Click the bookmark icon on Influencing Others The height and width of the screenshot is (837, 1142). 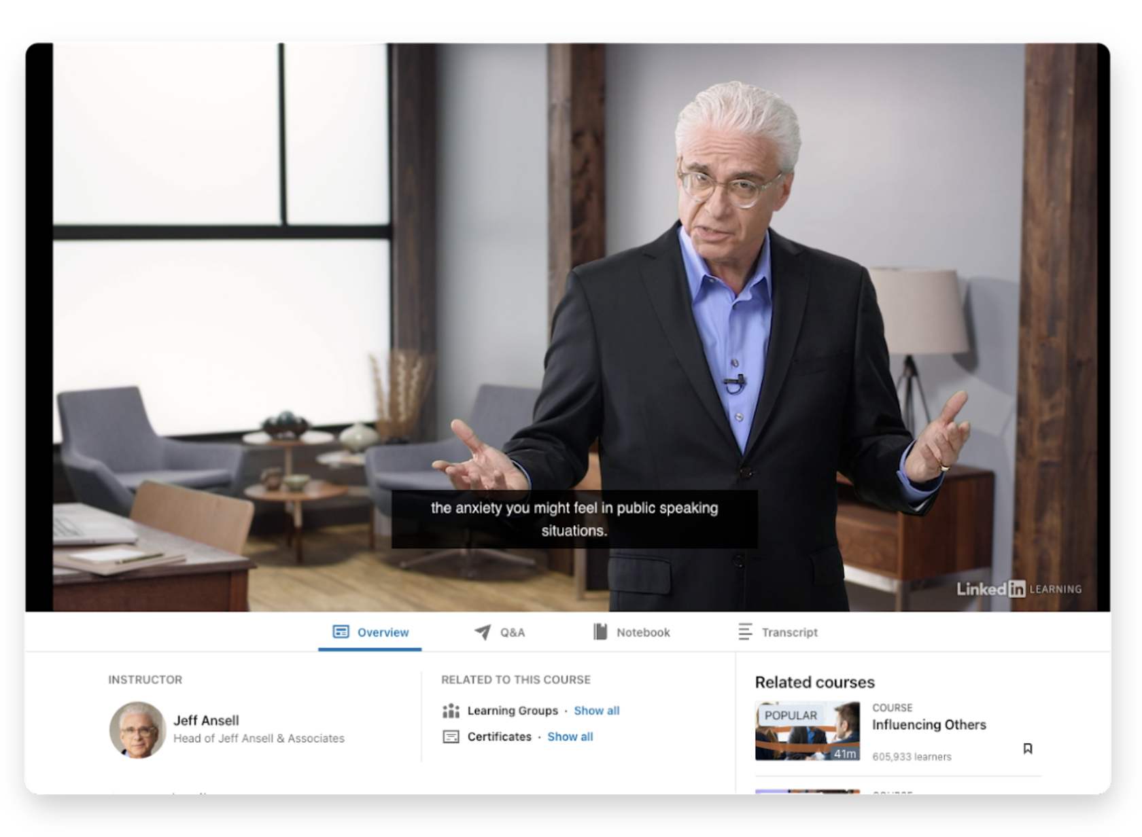1028,748
